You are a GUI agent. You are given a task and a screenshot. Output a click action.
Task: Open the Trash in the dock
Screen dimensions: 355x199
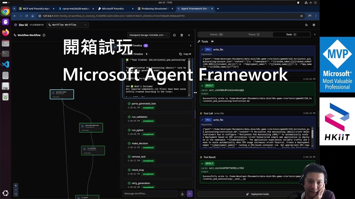(x=5, y=97)
